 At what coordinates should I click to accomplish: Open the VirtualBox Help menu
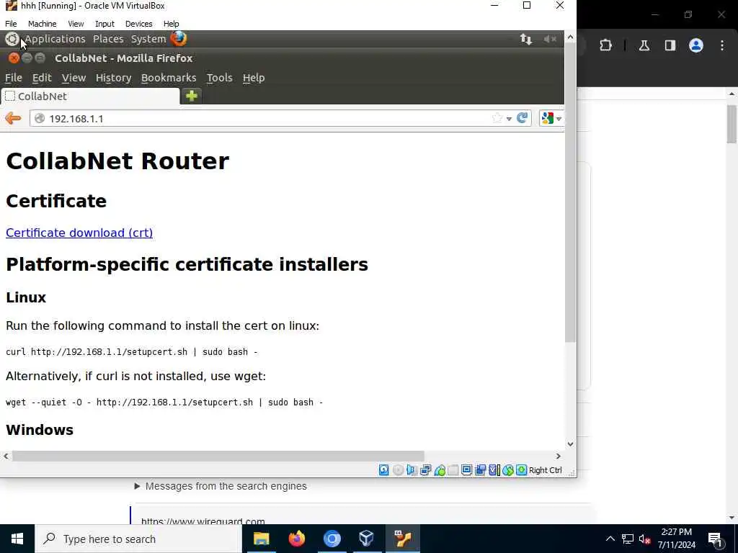point(172,24)
